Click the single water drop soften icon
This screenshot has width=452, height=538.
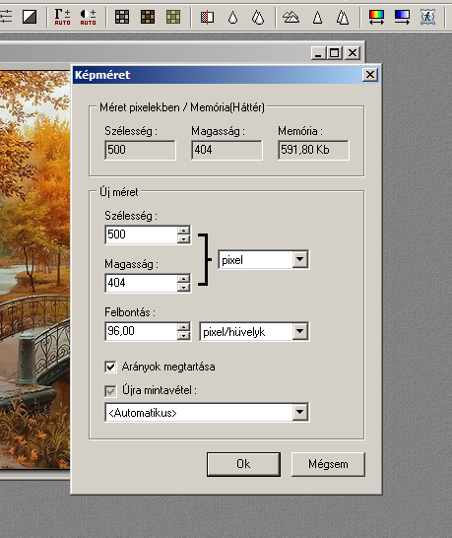pyautogui.click(x=232, y=17)
